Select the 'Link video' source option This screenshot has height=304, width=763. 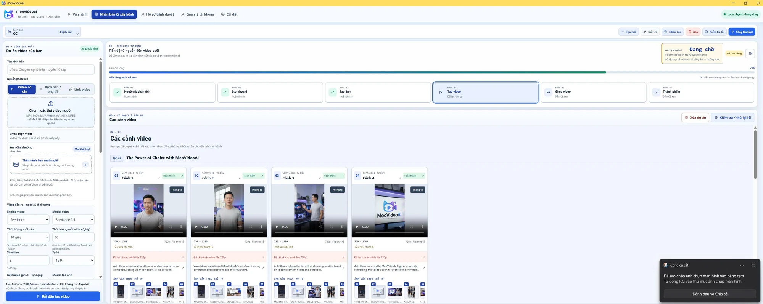(x=80, y=89)
